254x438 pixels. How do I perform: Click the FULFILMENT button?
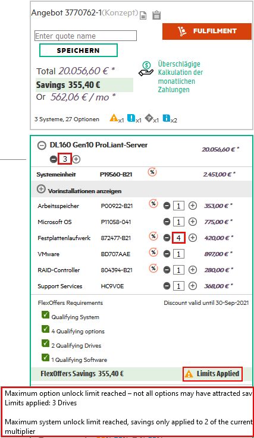[207, 31]
